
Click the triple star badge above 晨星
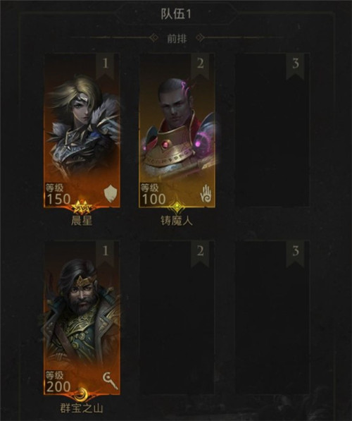(x=82, y=207)
